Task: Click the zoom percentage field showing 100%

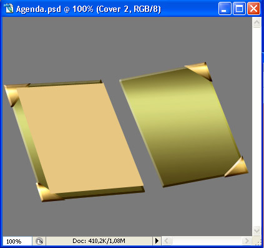Action: (x=17, y=241)
